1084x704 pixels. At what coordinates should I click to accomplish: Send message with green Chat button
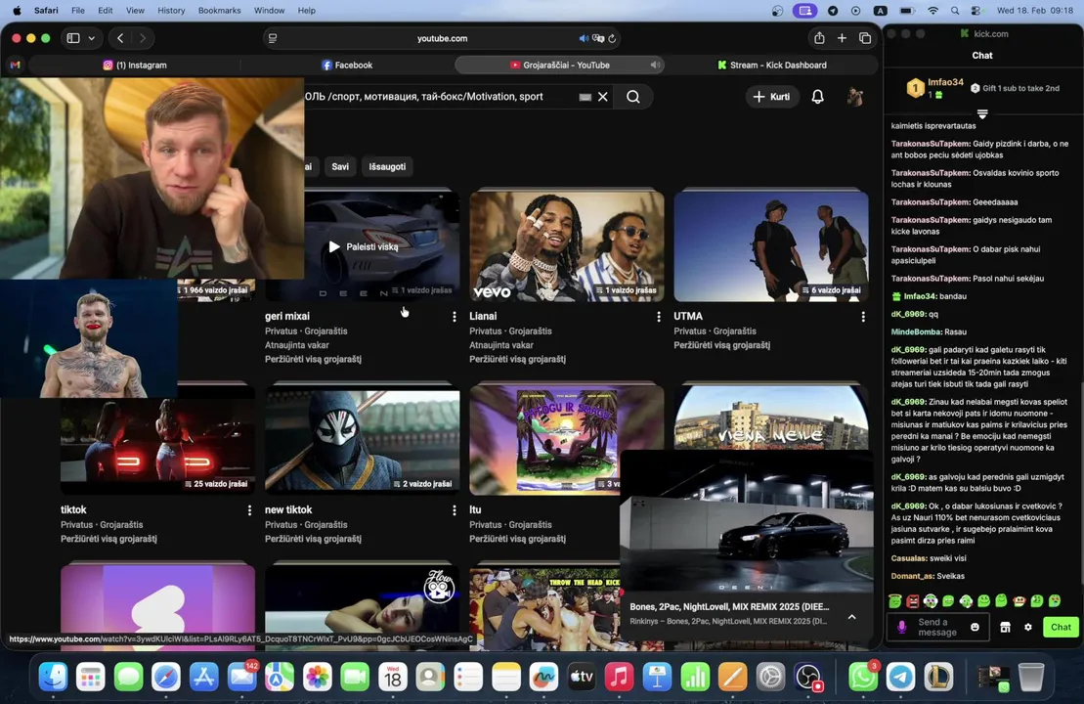tap(1061, 627)
